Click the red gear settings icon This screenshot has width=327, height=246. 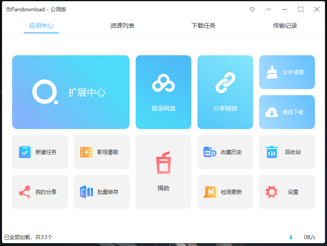[x=272, y=192]
